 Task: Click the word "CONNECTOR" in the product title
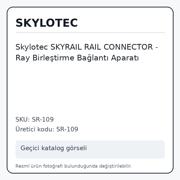128,47
